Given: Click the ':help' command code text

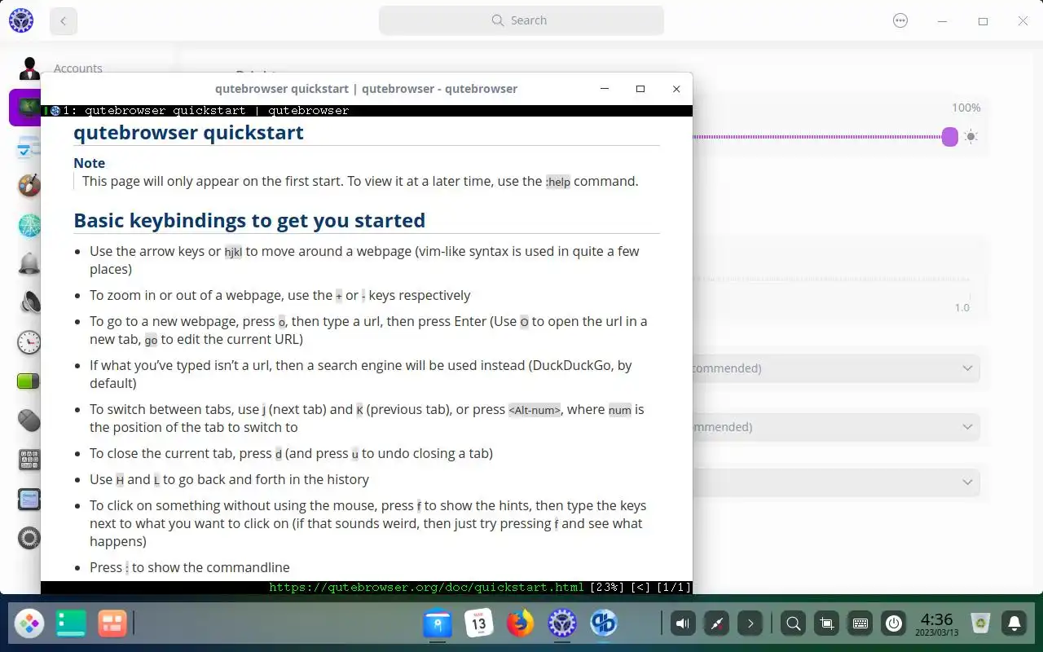Looking at the screenshot, I should point(558,182).
